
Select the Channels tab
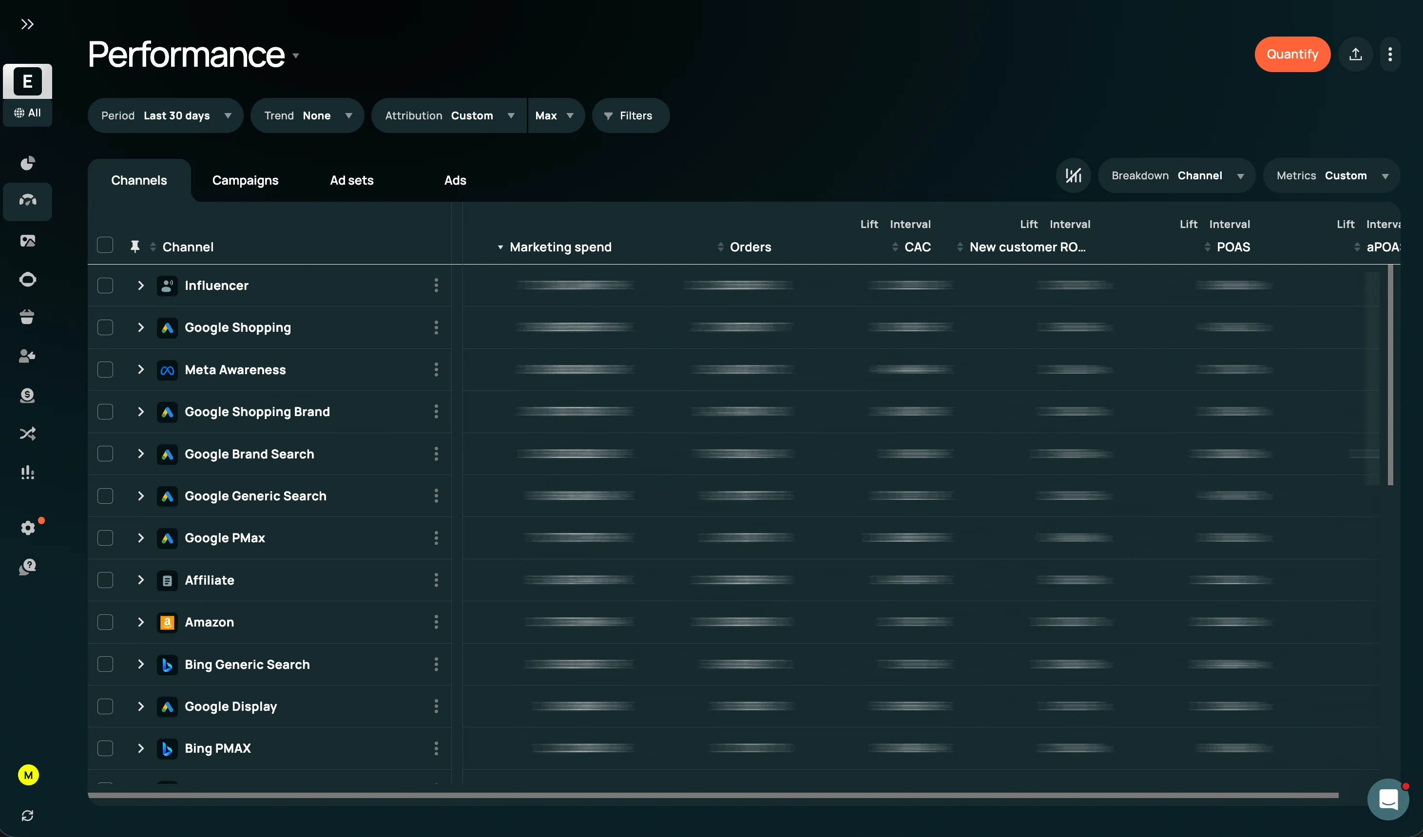(139, 180)
